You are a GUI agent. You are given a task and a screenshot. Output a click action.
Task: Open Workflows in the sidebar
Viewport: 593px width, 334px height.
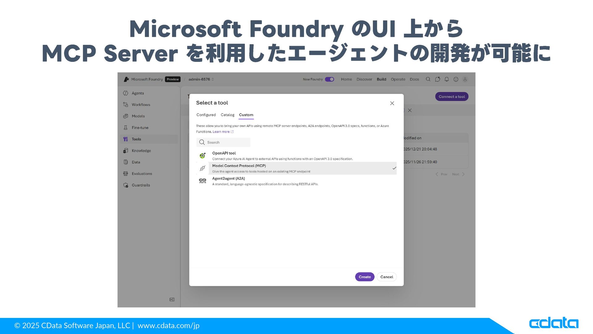click(141, 105)
